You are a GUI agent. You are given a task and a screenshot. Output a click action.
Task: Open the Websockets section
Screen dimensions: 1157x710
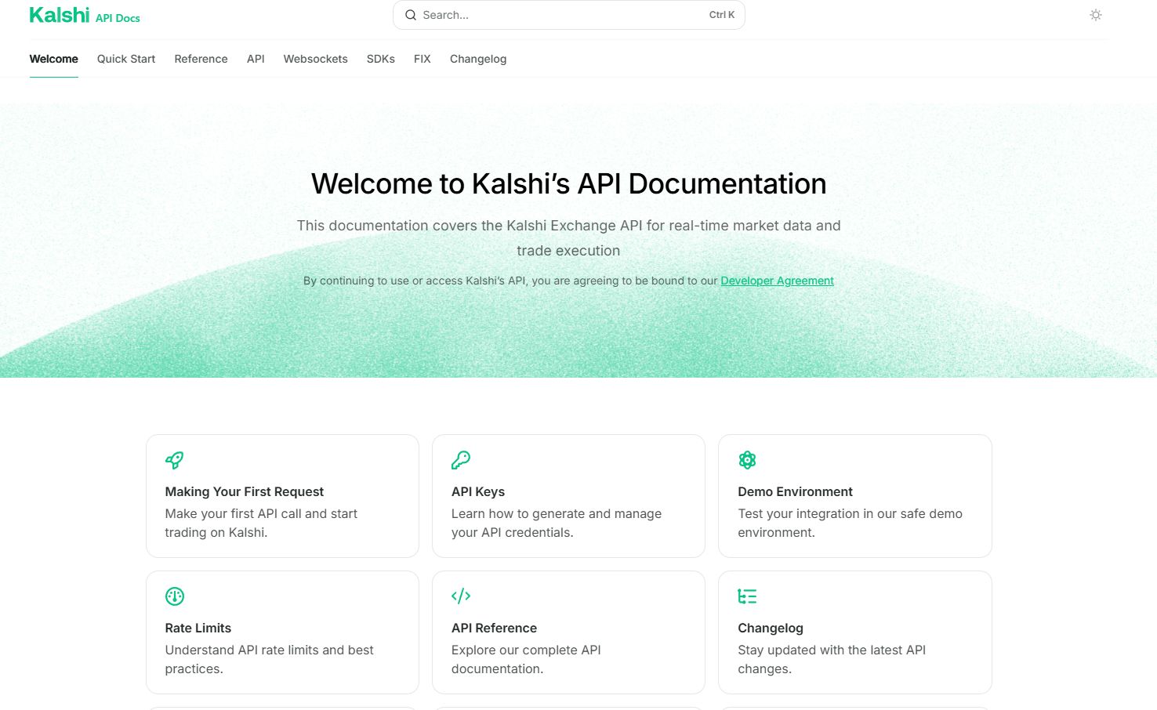(x=315, y=59)
